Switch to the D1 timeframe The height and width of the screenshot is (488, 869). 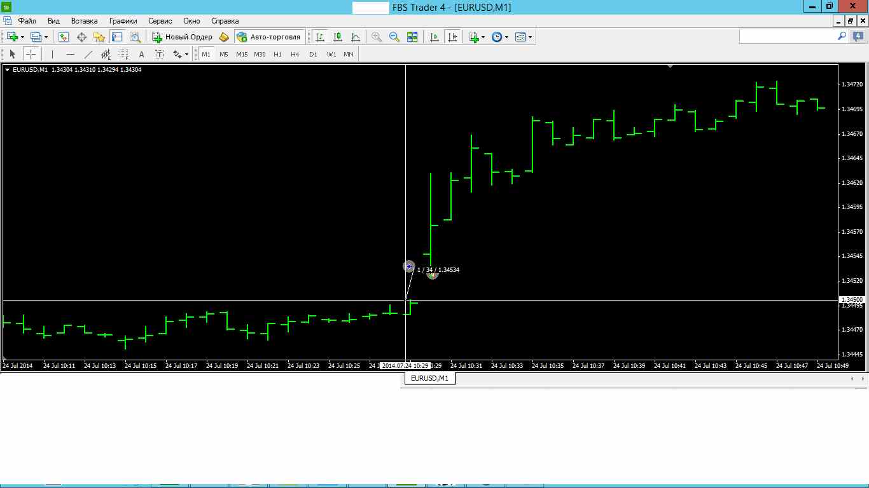coord(313,54)
